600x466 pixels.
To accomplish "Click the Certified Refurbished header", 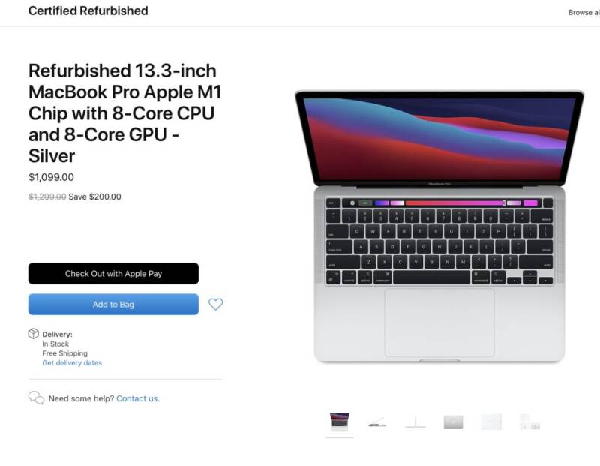I will (x=88, y=11).
